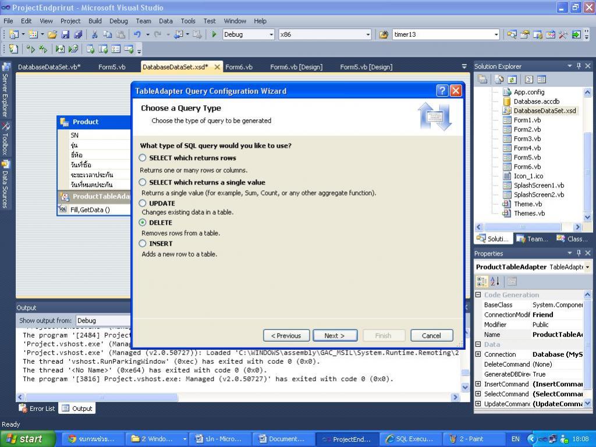The width and height of the screenshot is (596, 447).
Task: Open the Build menu
Action: (x=95, y=21)
